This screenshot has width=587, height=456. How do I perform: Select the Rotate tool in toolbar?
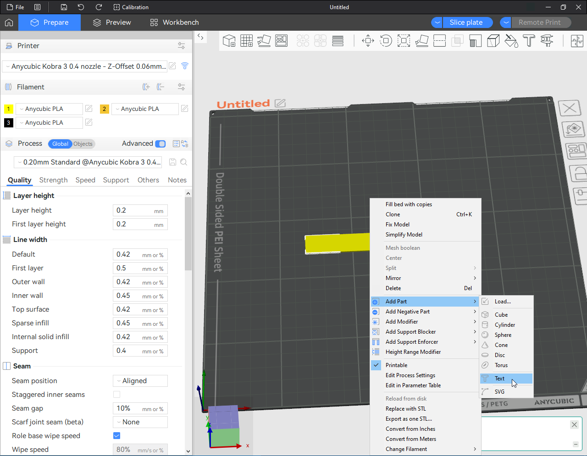[x=386, y=41]
